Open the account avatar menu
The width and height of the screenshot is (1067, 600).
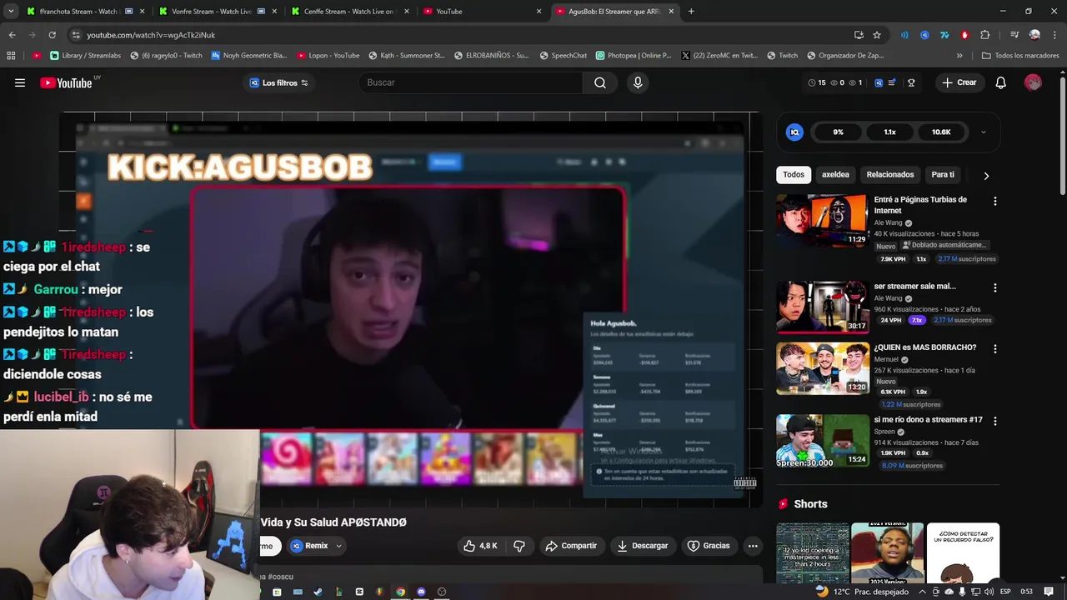(x=1033, y=82)
